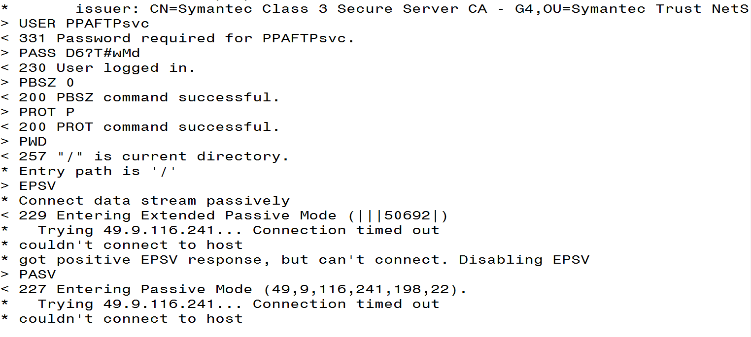Click the issuer Symantec certificate line
Screen dimensions: 751x337
pos(375,9)
